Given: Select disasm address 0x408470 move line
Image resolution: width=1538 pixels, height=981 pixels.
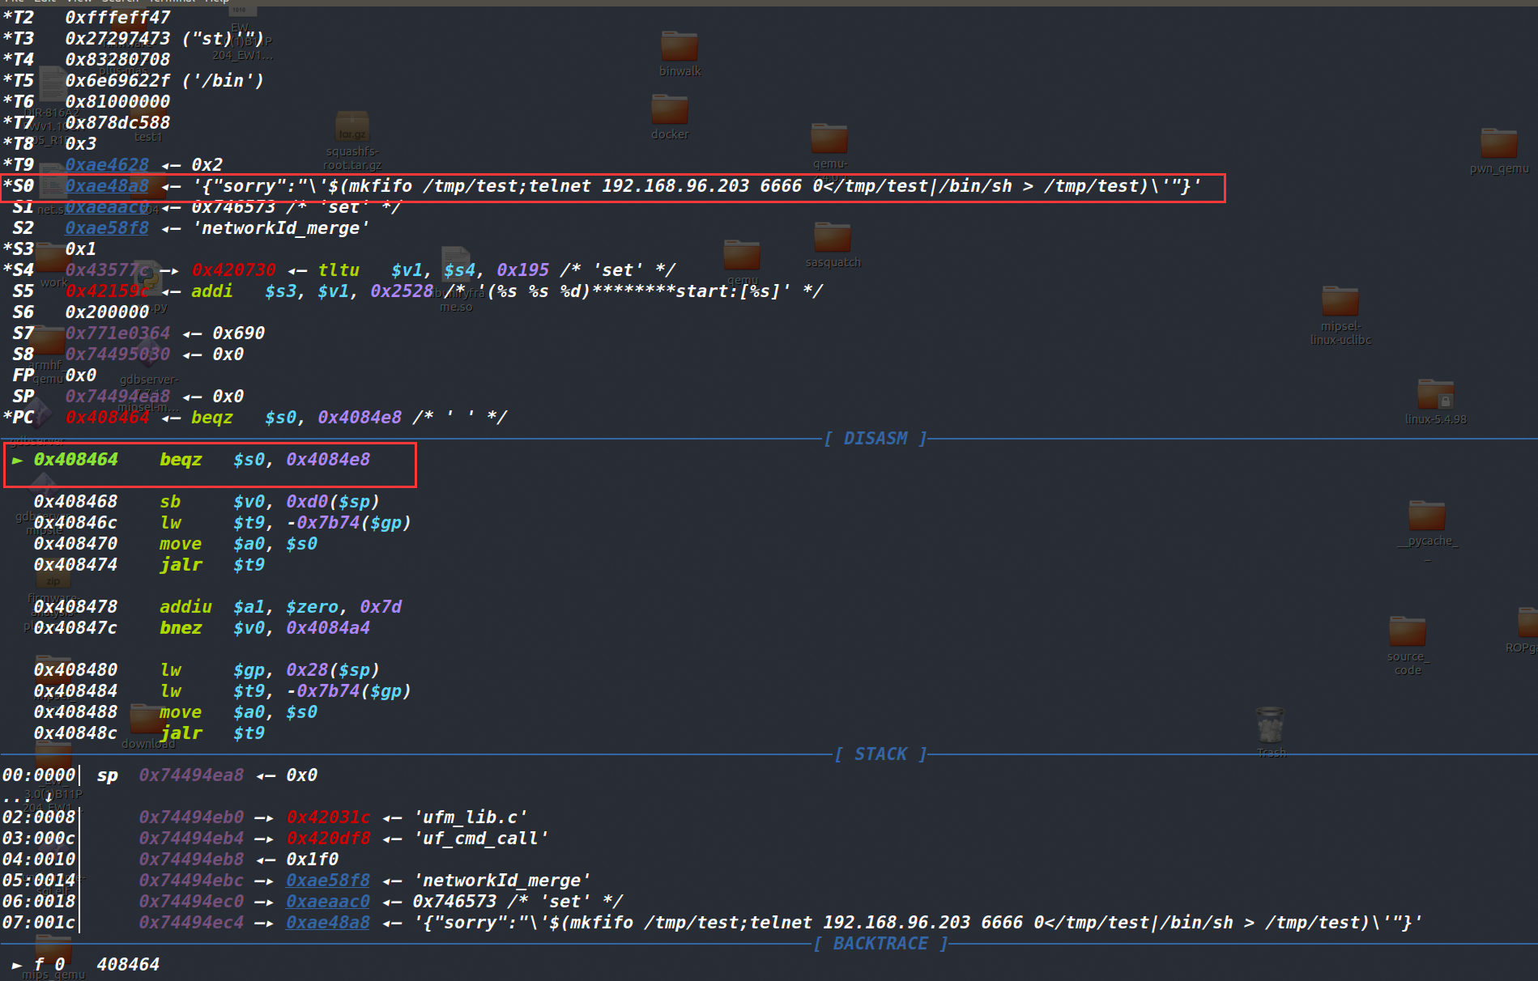Looking at the screenshot, I should [176, 544].
